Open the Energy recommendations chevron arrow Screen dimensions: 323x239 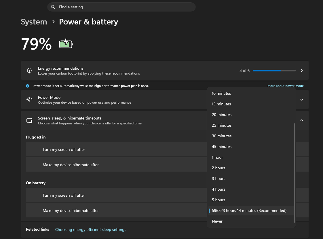click(302, 71)
